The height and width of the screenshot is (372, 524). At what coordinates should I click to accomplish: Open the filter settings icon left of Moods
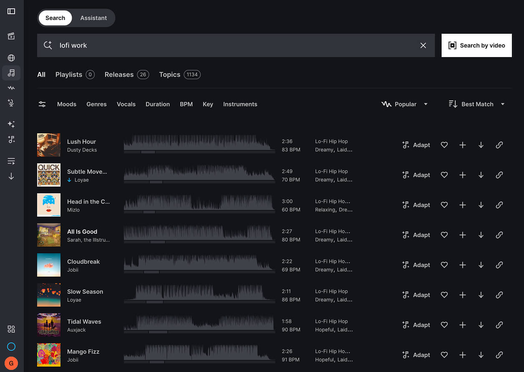(x=42, y=104)
